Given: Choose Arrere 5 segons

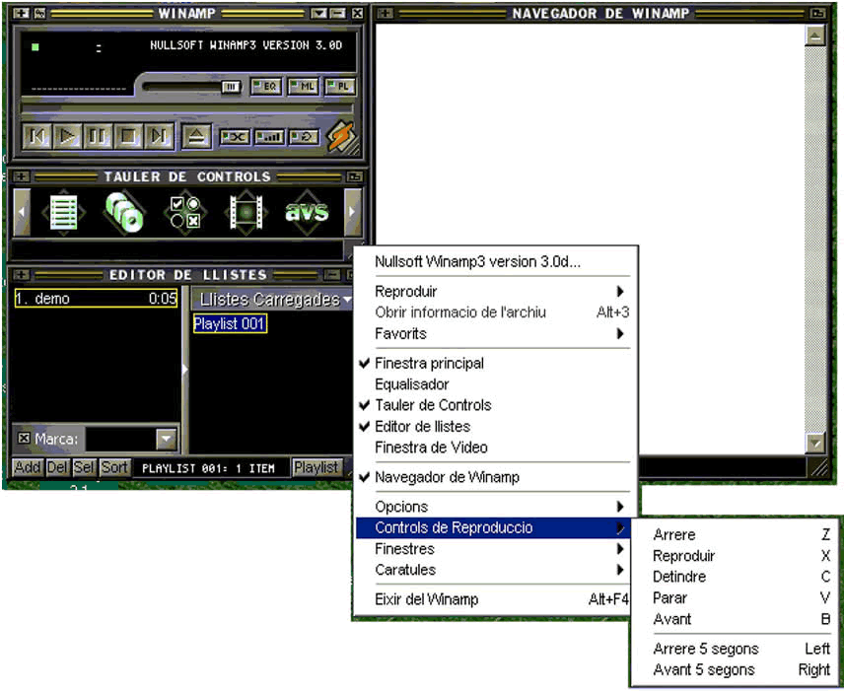Looking at the screenshot, I should click(x=735, y=649).
